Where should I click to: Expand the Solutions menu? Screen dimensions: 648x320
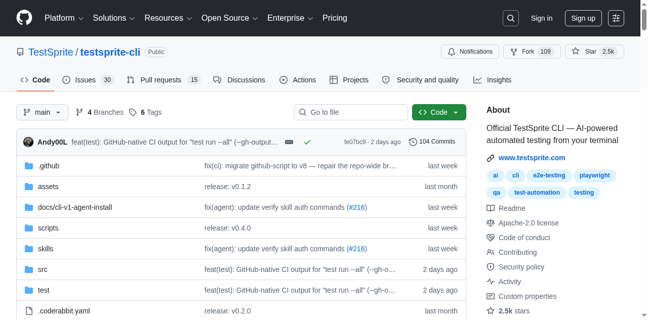[114, 18]
